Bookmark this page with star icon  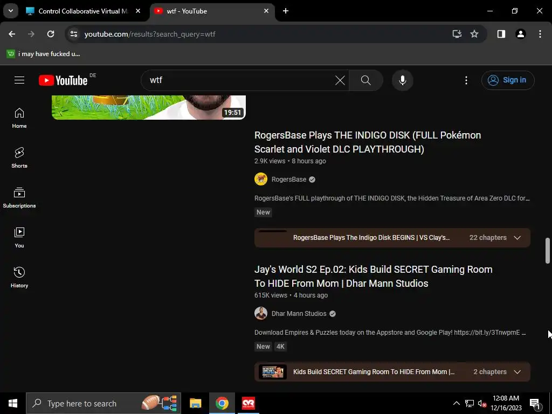(474, 34)
